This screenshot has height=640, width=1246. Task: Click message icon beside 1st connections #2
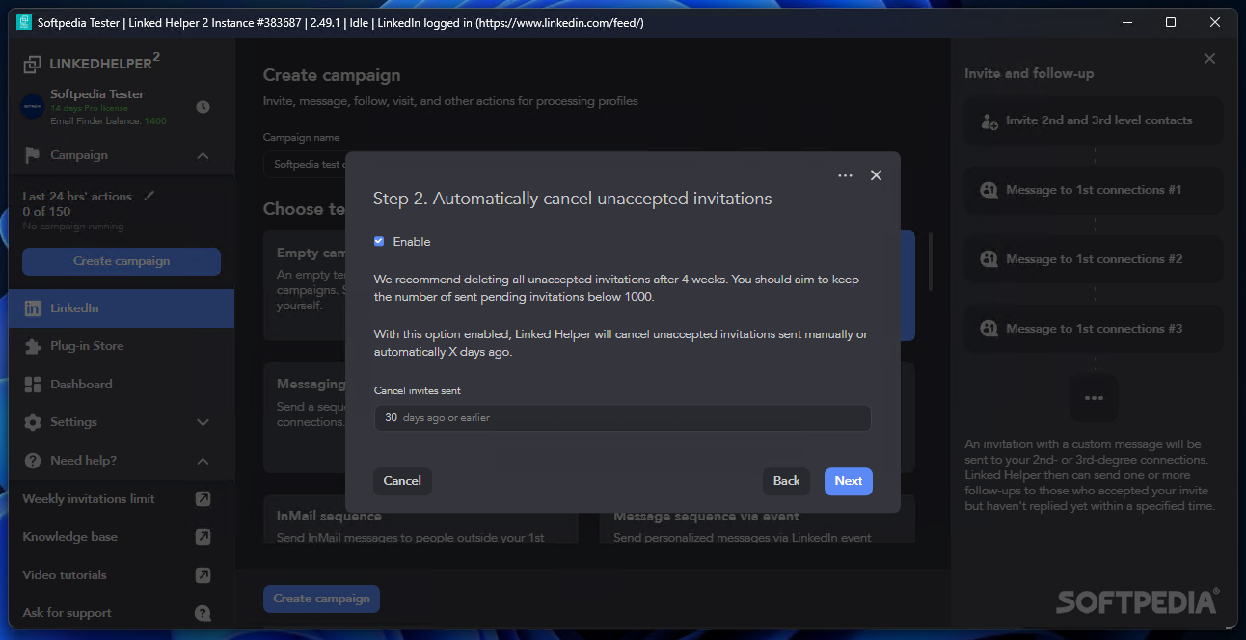pos(989,260)
